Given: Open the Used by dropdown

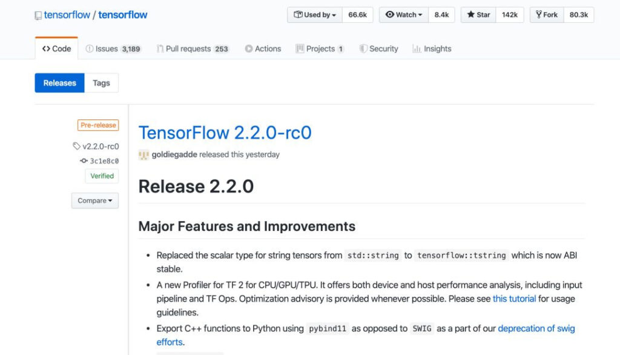Looking at the screenshot, I should click(x=315, y=15).
